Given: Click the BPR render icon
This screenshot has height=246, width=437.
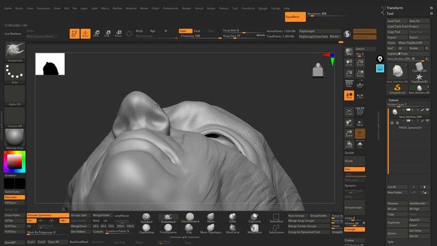Looking at the screenshot, I should (x=349, y=52).
